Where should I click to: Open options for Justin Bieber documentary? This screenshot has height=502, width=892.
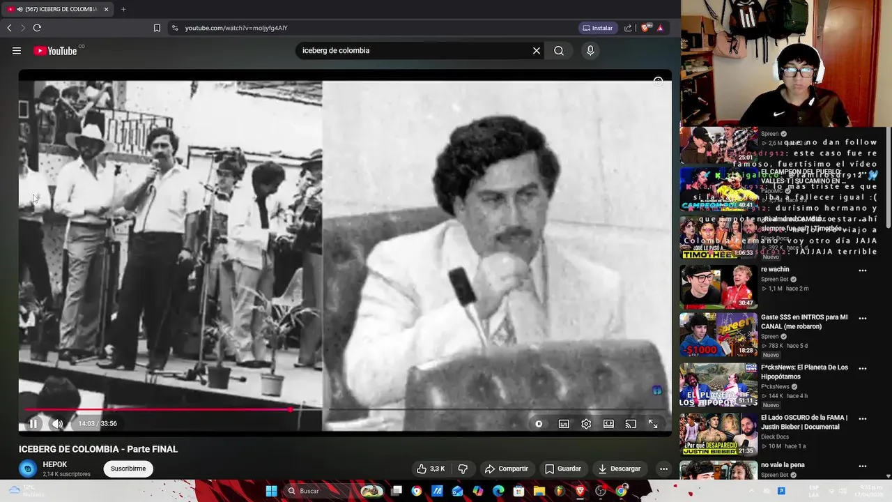tap(863, 418)
